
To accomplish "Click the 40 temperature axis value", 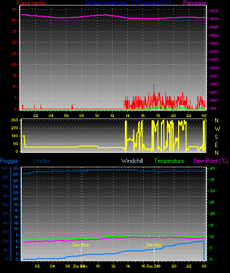I will [212, 168].
